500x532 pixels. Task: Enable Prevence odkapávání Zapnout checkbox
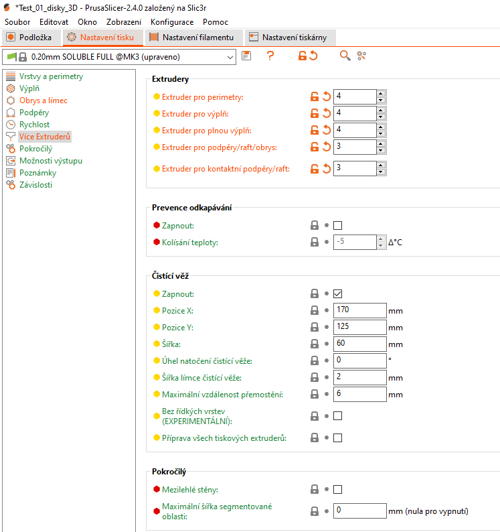tap(337, 225)
